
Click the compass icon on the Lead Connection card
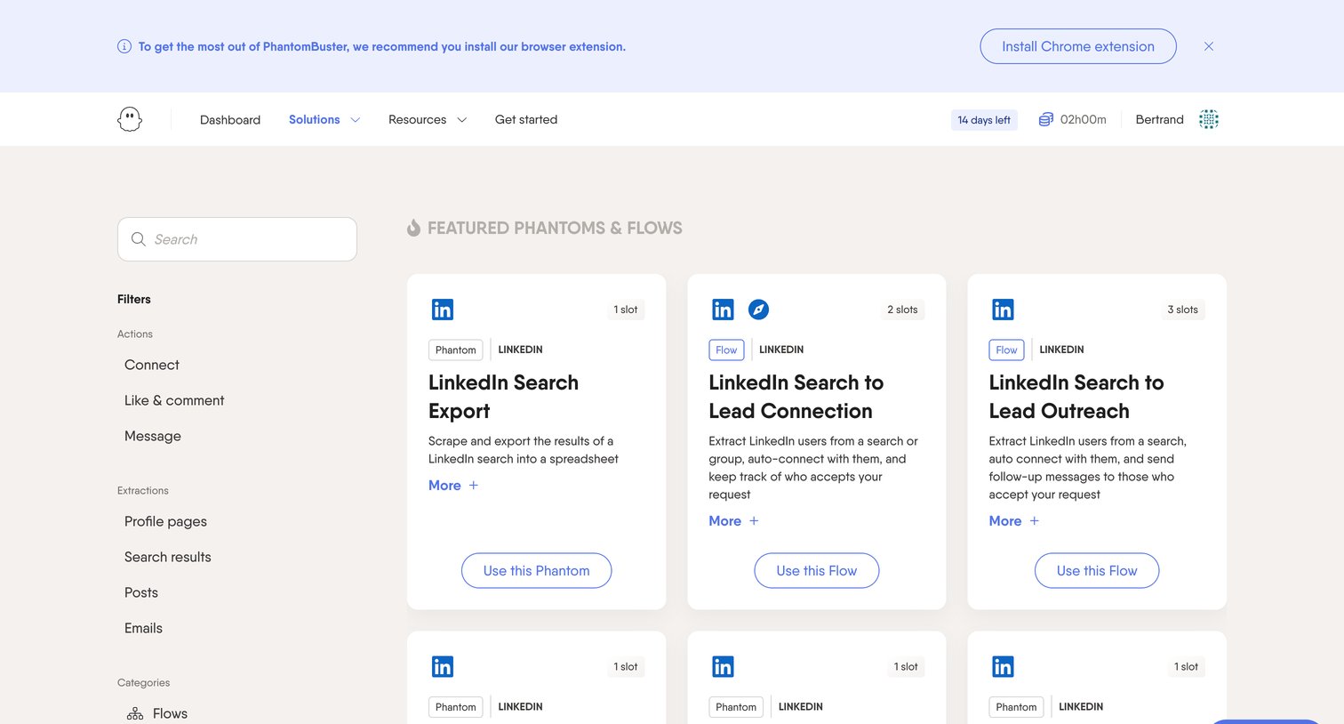pyautogui.click(x=758, y=310)
